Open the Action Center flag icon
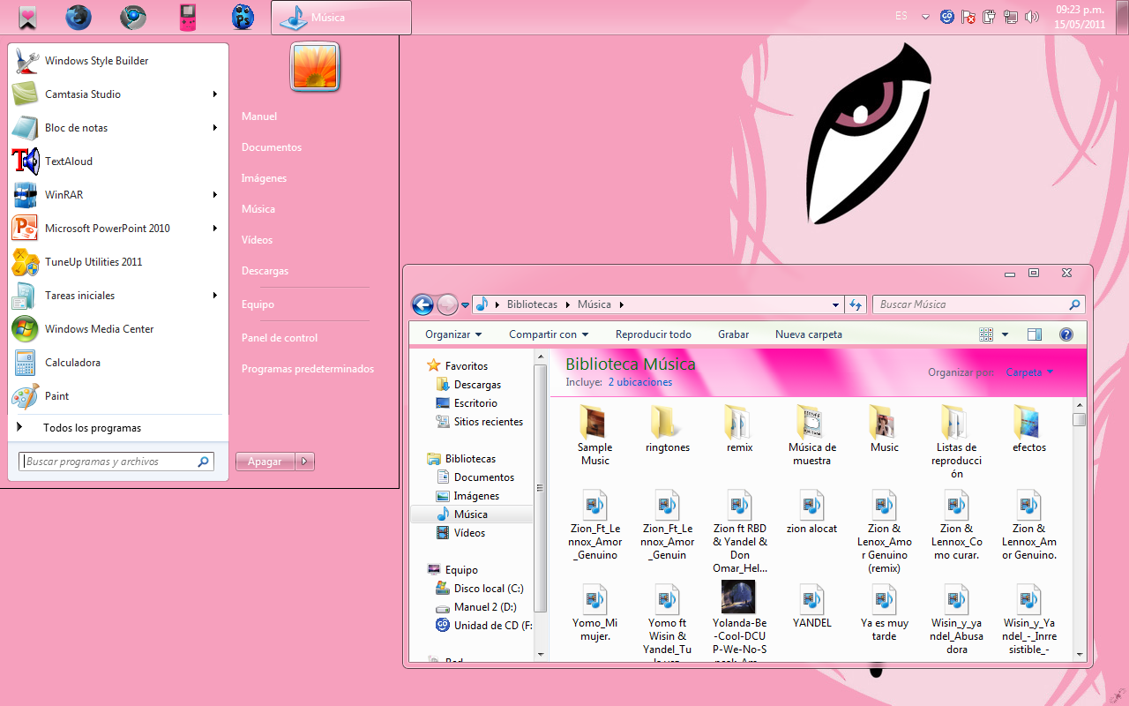The height and width of the screenshot is (706, 1129). click(968, 16)
